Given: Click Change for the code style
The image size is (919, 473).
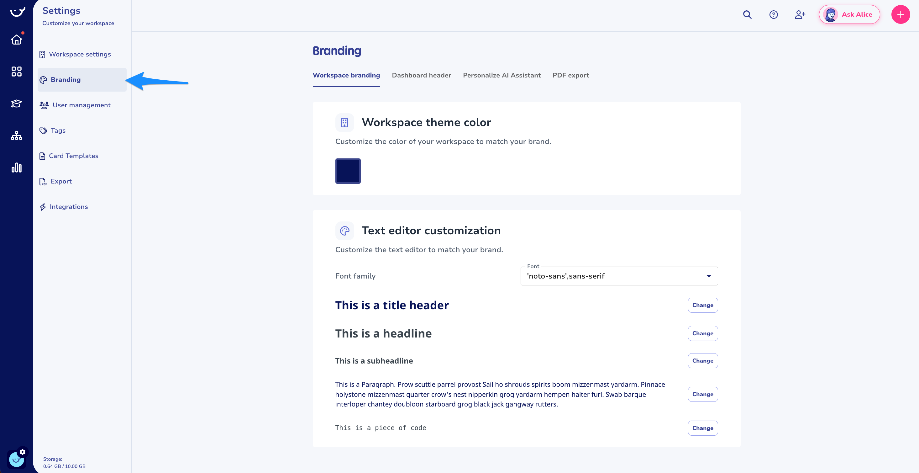Looking at the screenshot, I should pos(702,428).
